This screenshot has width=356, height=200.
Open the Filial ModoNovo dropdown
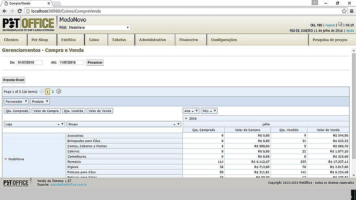tap(98, 28)
